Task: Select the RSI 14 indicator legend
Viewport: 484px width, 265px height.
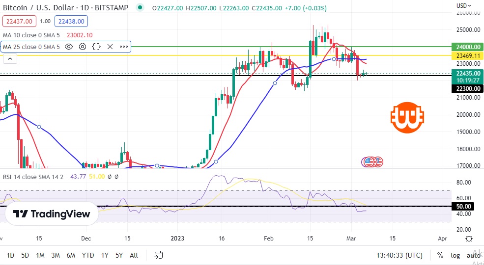Action: point(33,177)
